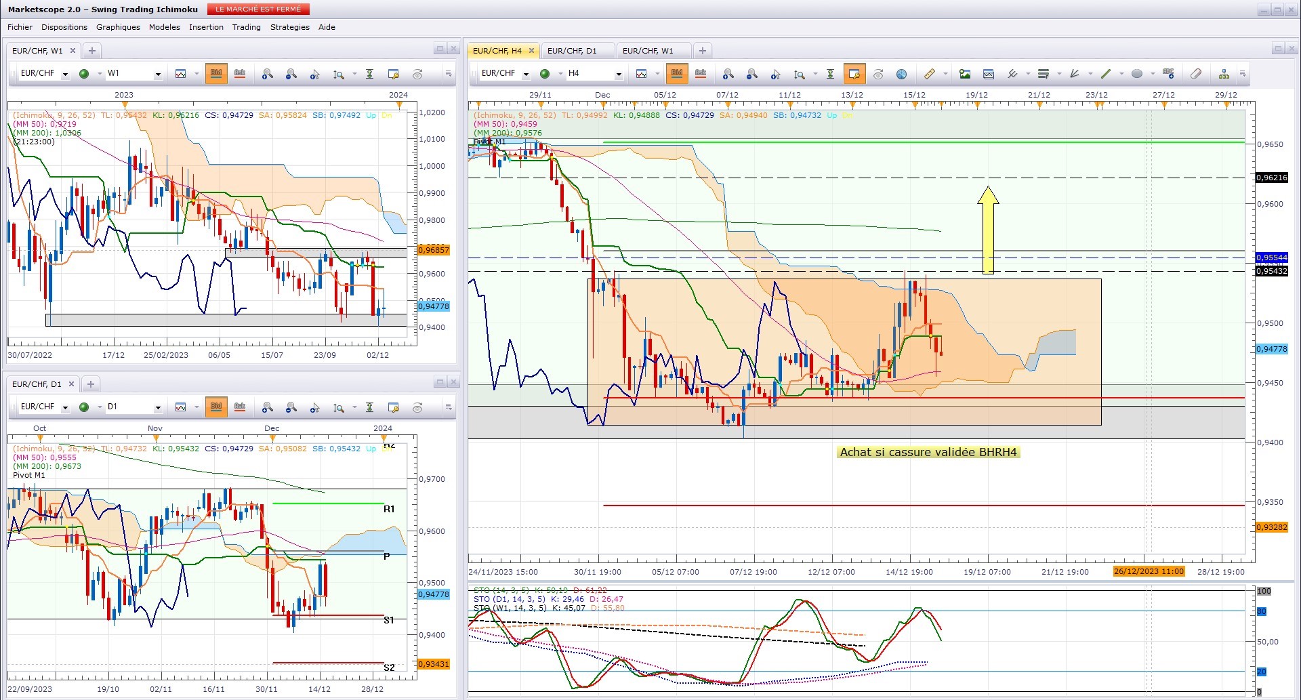Close the EUR/CHF, H4 tab
Image resolution: width=1301 pixels, height=700 pixels.
531,51
